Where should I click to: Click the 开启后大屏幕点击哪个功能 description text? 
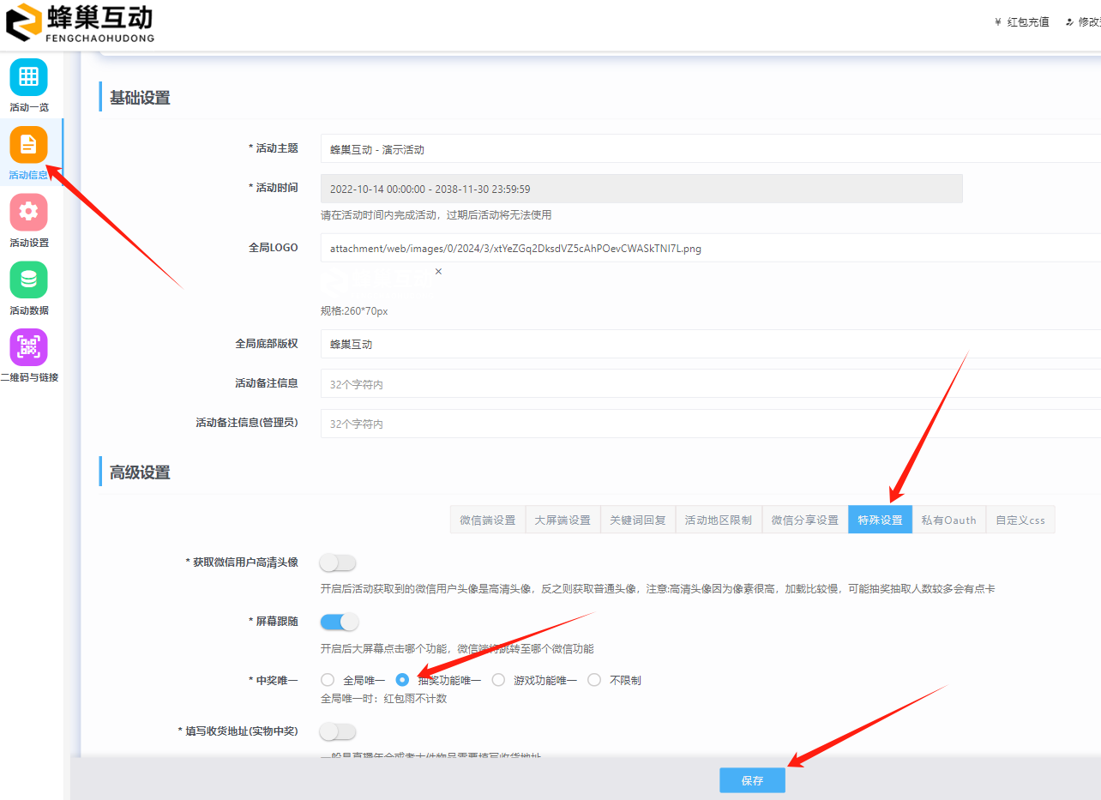[457, 648]
